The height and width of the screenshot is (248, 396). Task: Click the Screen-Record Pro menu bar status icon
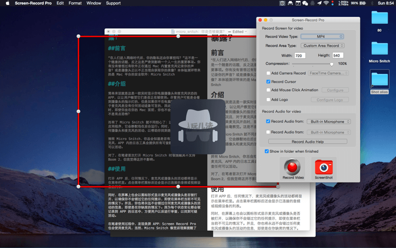coord(282,3)
